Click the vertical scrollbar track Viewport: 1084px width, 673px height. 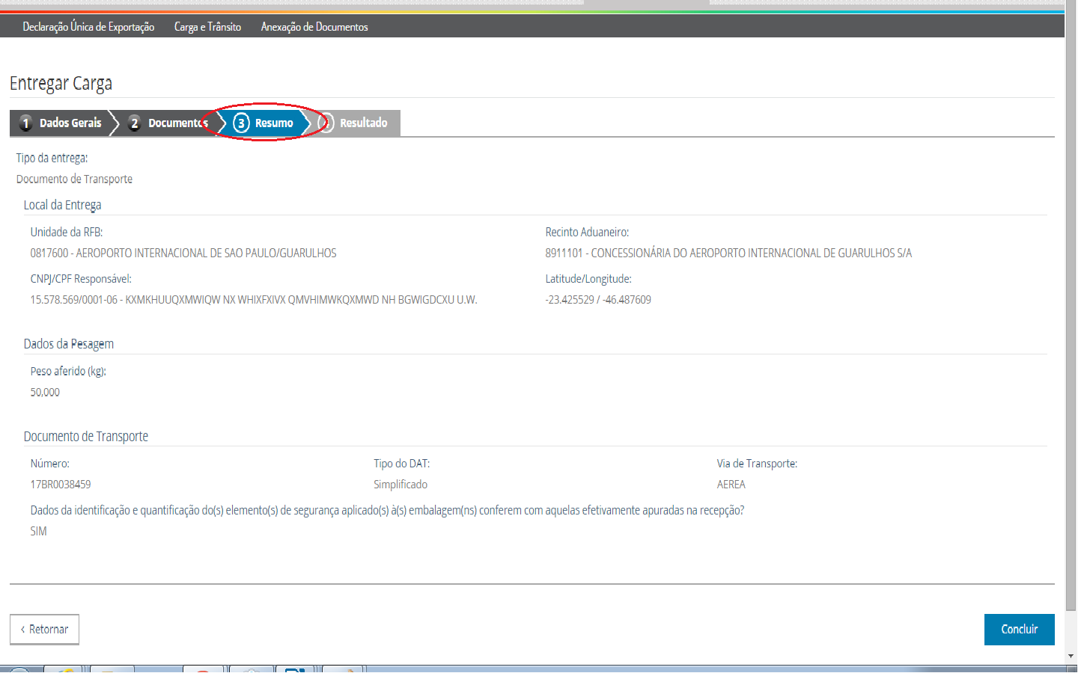click(x=1071, y=632)
